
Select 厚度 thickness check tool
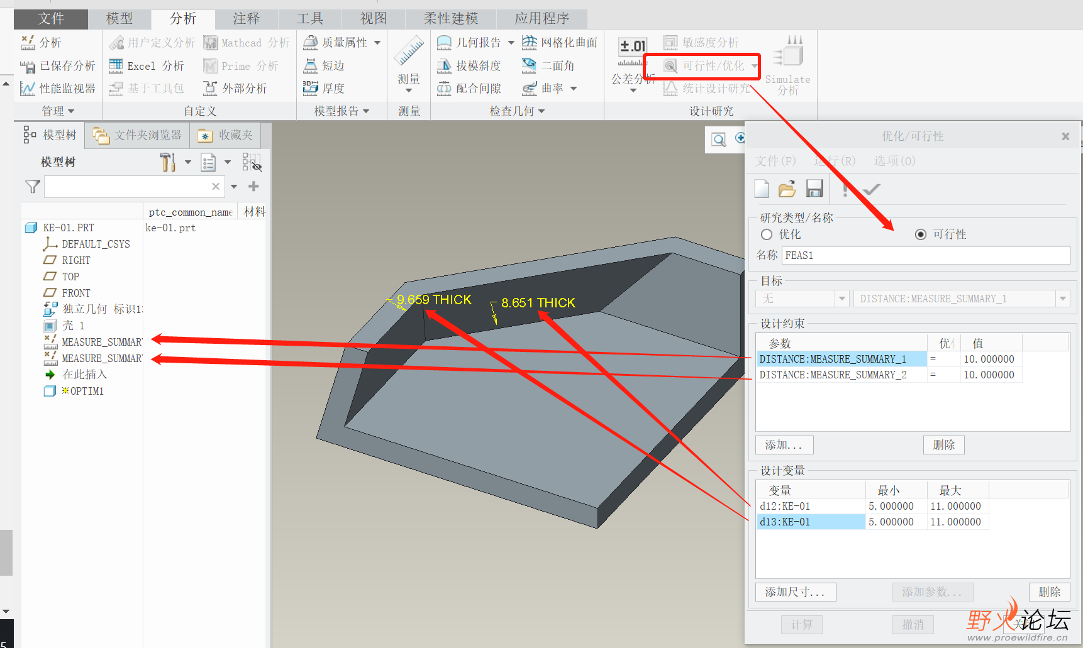(x=324, y=89)
